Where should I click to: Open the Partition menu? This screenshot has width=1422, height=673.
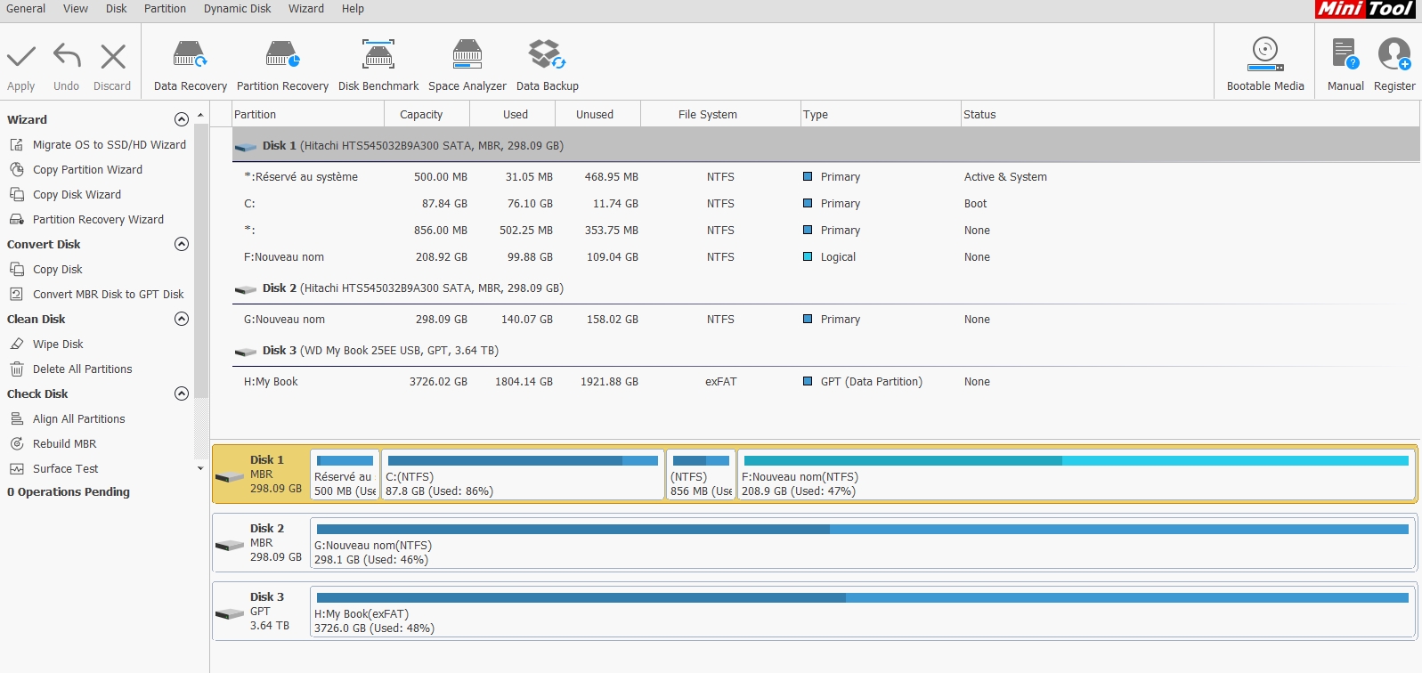point(165,8)
